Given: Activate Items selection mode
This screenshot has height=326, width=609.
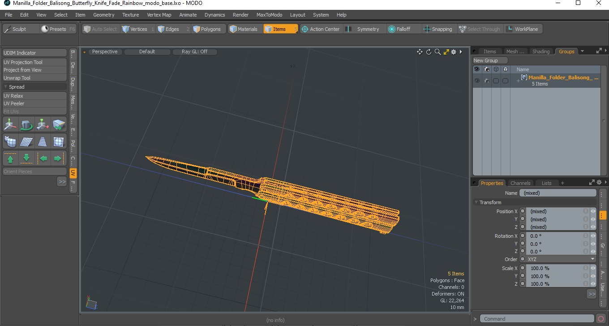Looking at the screenshot, I should coord(280,29).
